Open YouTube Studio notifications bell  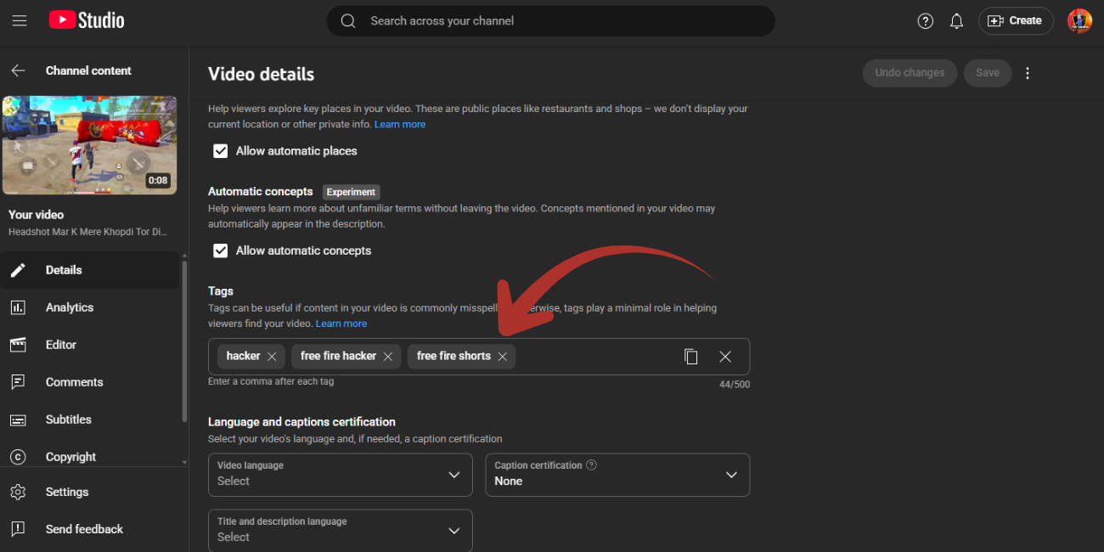(x=956, y=20)
